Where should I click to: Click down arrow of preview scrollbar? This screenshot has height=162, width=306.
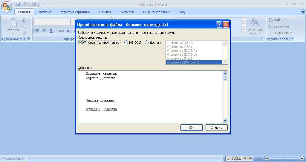[225, 120]
